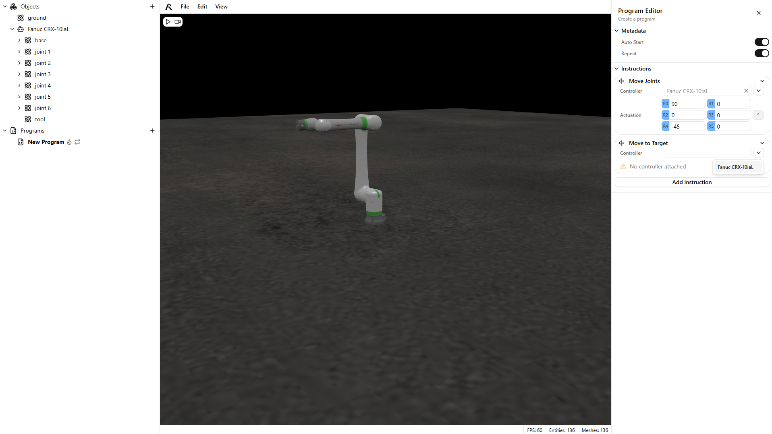
Task: Open the File menu
Action: tap(185, 6)
